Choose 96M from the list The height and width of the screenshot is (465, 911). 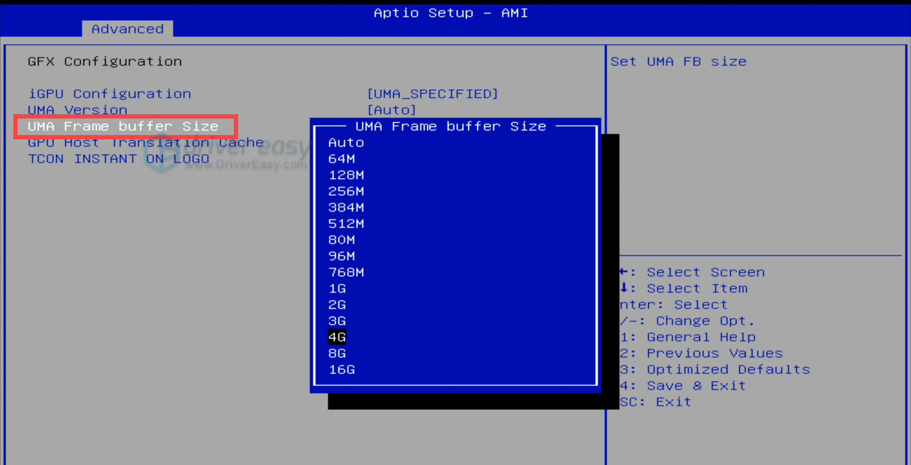pos(341,256)
